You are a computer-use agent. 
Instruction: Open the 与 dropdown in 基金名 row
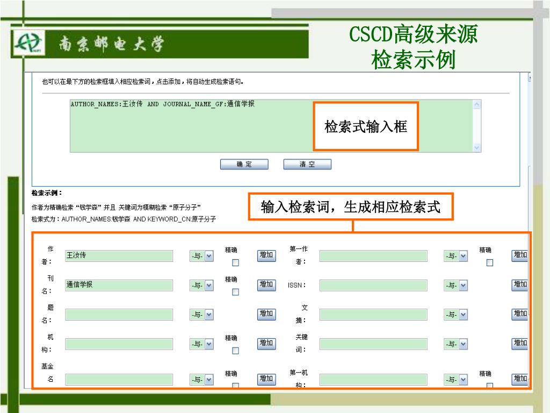pos(202,380)
